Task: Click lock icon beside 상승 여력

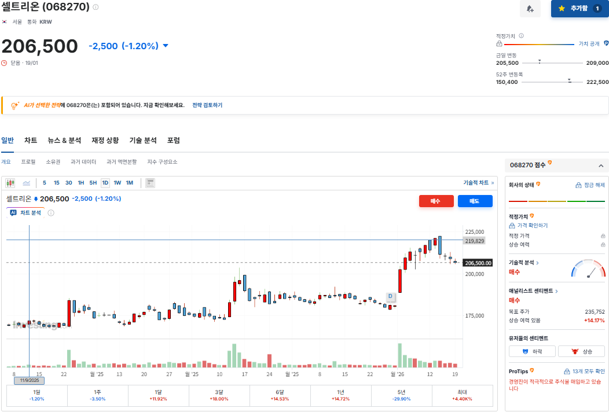Action: (x=603, y=245)
